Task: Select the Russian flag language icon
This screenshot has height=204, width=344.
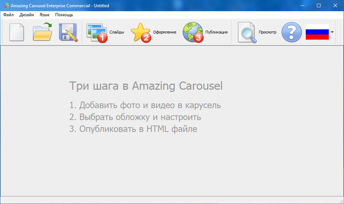Action: [317, 32]
